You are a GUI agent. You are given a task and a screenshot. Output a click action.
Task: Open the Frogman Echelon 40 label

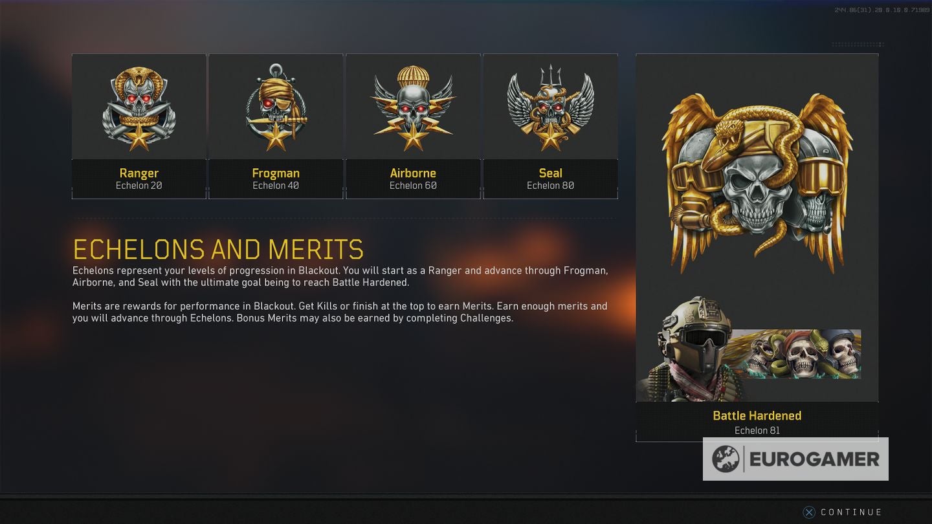pos(276,179)
